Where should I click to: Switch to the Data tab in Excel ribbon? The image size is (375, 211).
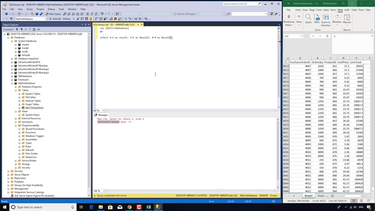click(326, 10)
